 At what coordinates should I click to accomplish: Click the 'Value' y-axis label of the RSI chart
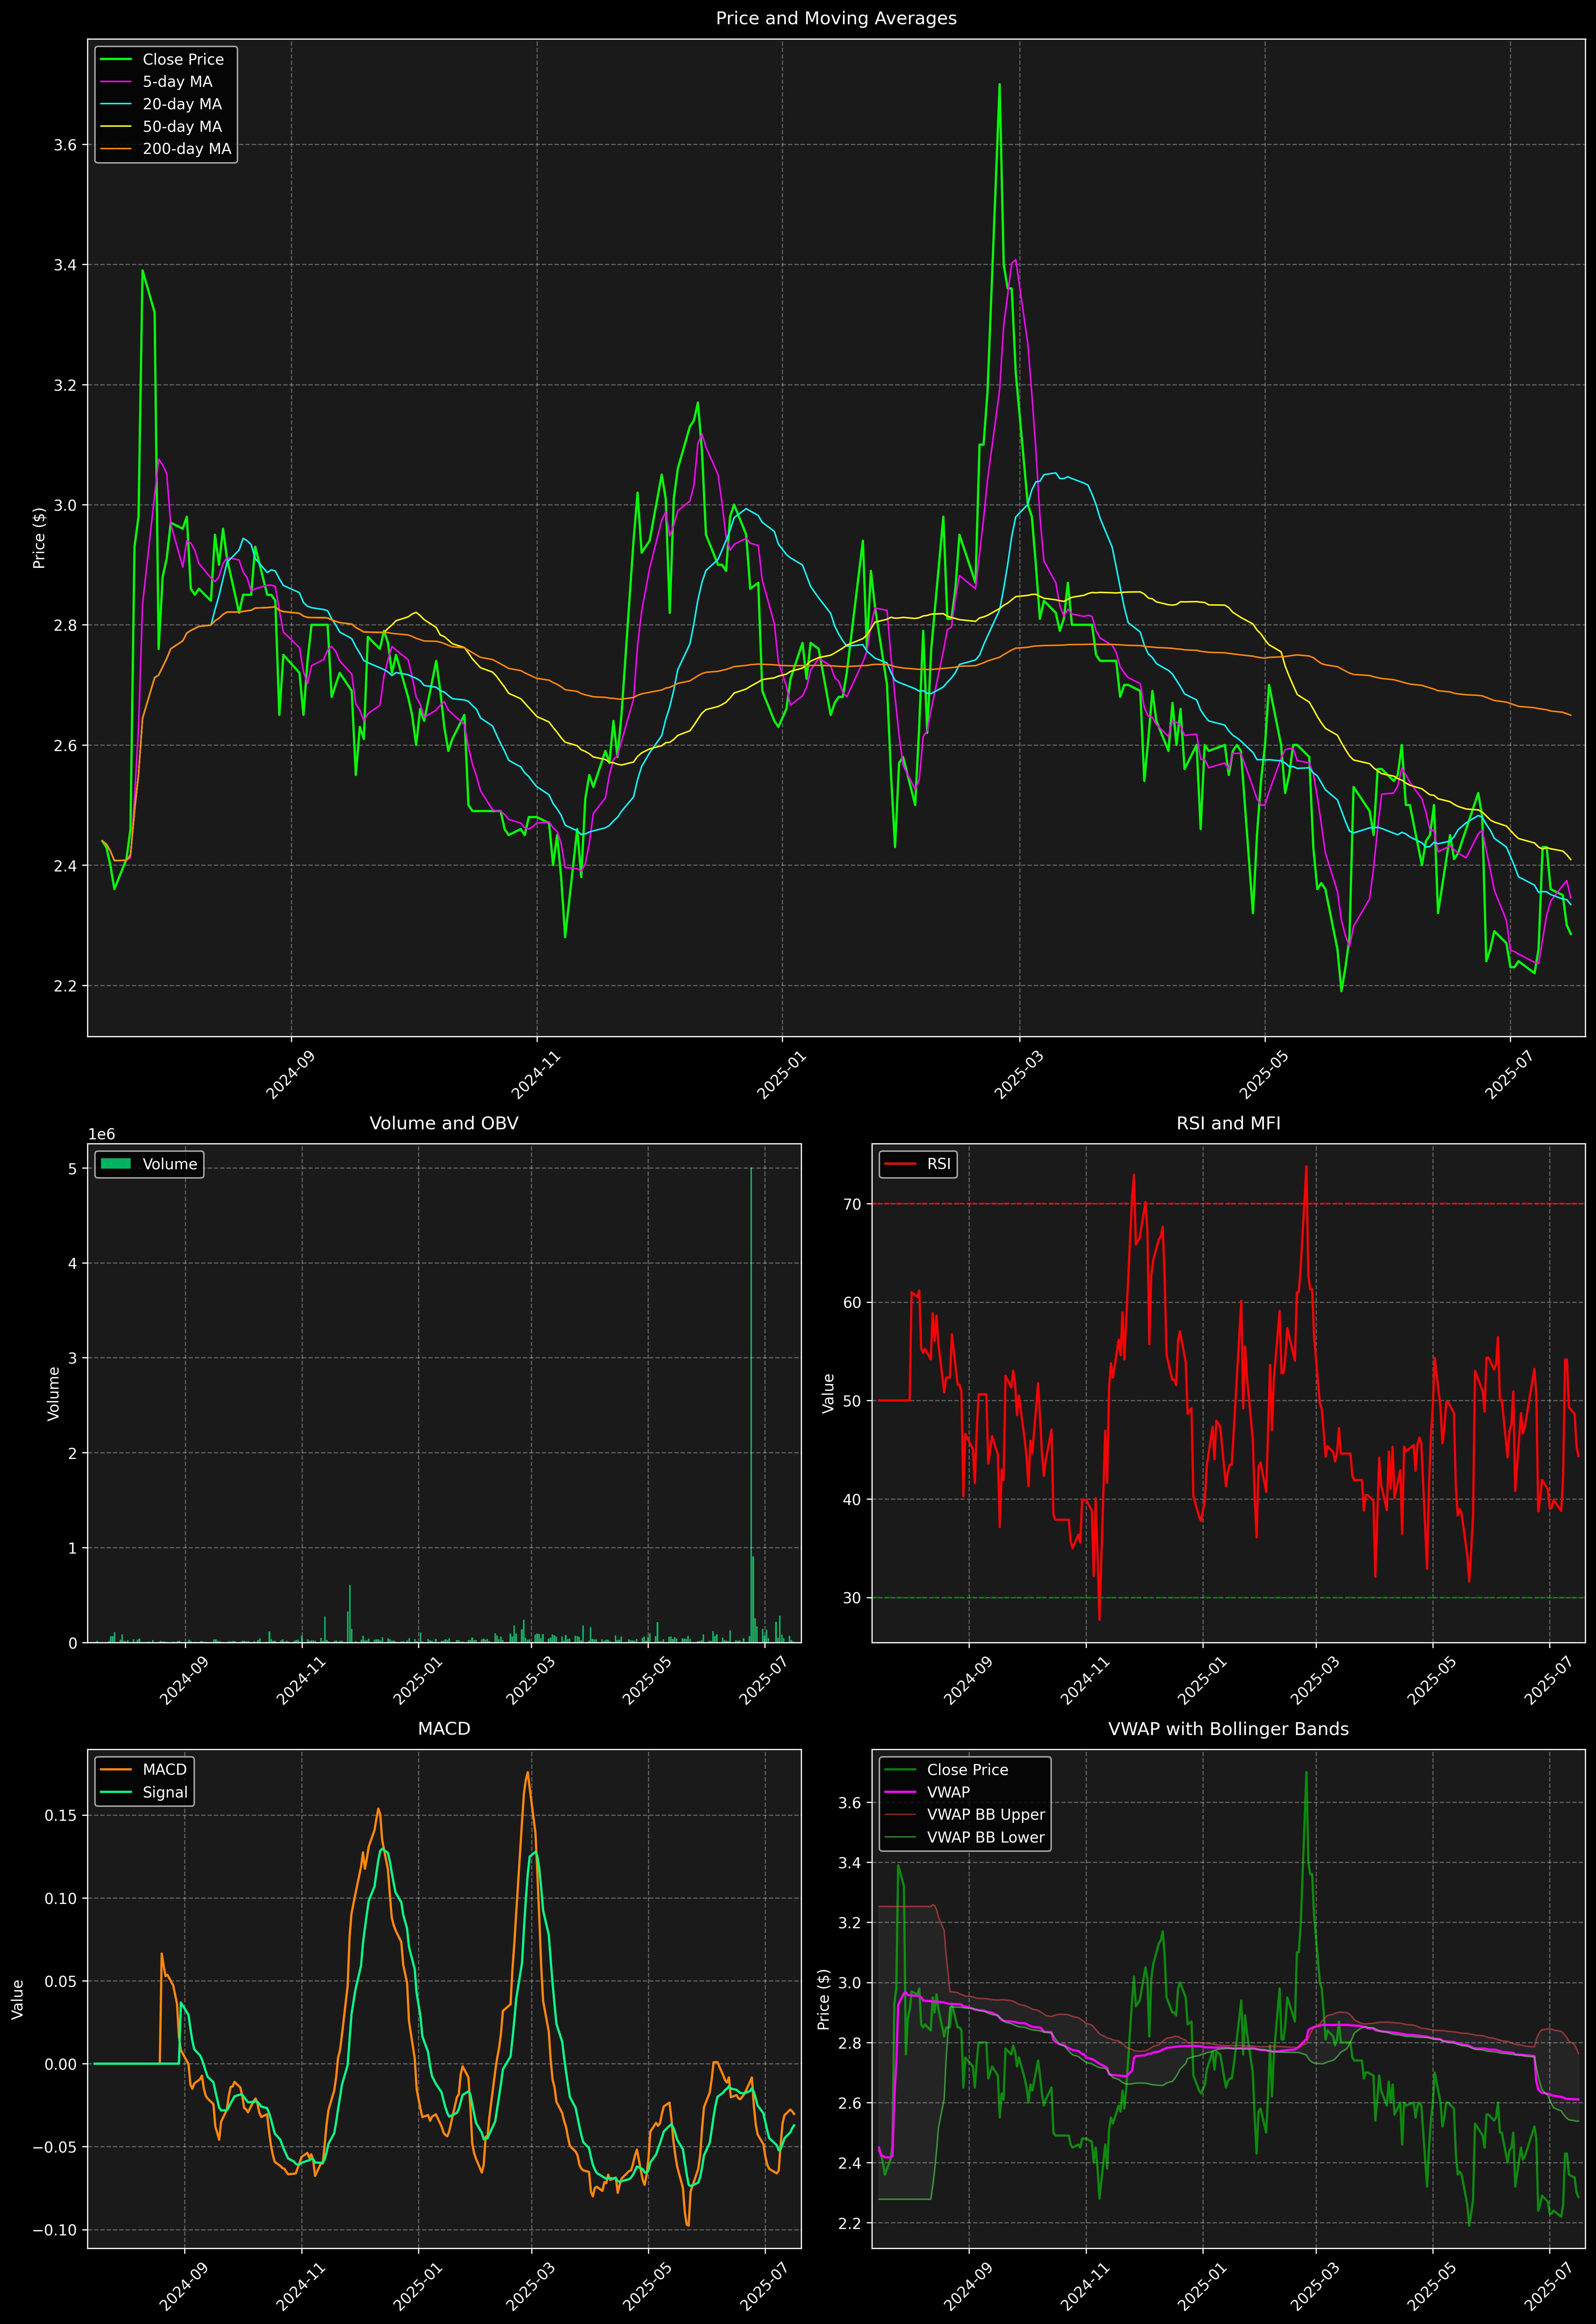tap(828, 1393)
